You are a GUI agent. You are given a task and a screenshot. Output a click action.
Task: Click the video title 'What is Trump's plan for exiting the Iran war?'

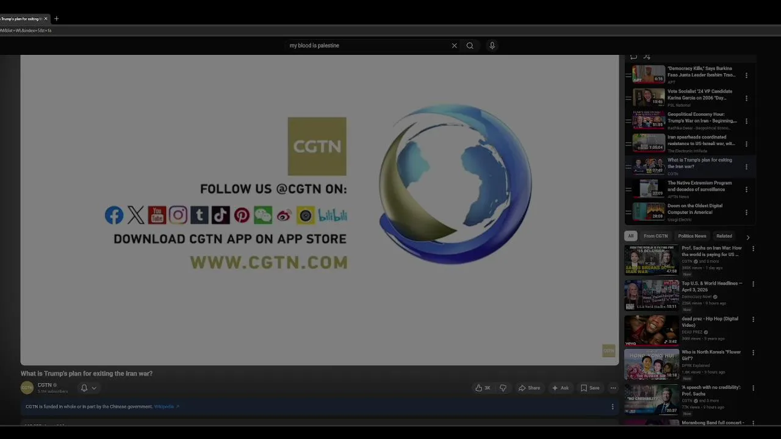tap(87, 374)
